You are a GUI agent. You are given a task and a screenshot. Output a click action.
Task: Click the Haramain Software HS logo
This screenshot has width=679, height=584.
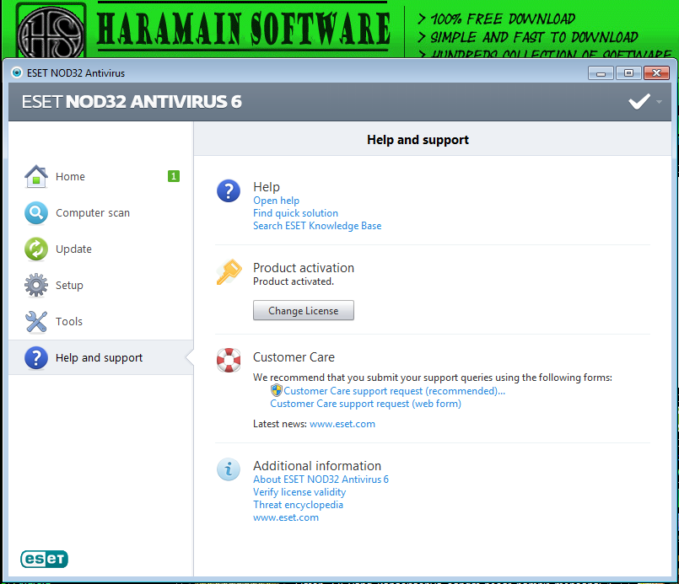coord(51,31)
